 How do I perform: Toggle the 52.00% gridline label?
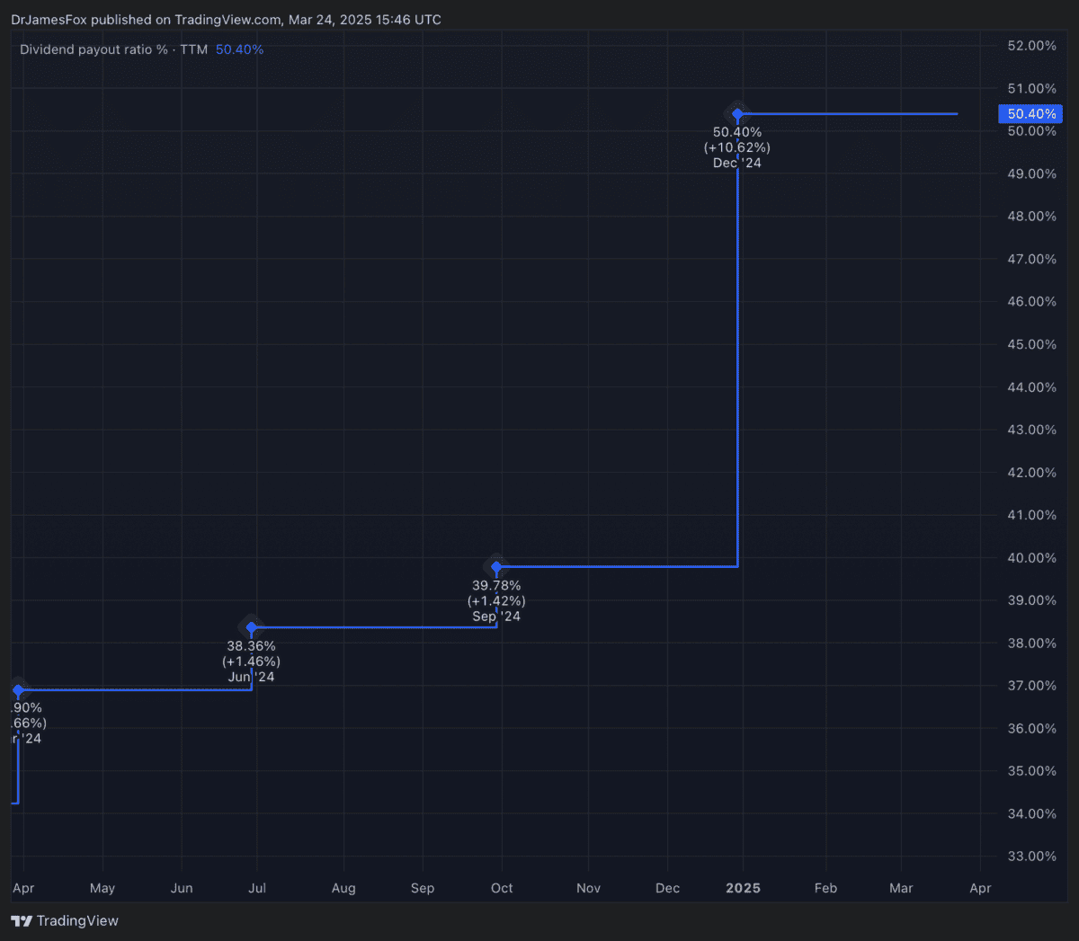tap(1031, 45)
